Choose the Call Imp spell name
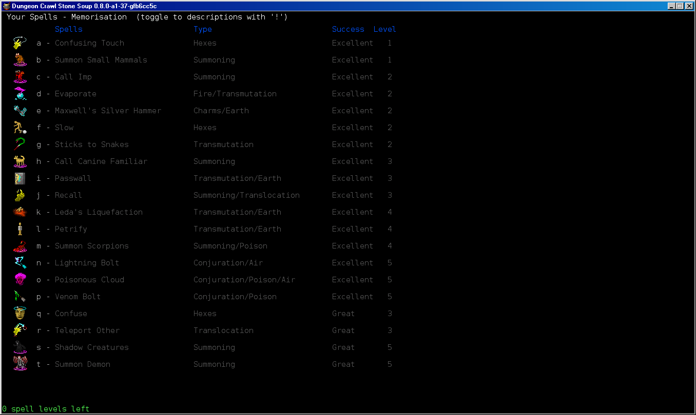Viewport: 696px width, 415px height. [73, 77]
